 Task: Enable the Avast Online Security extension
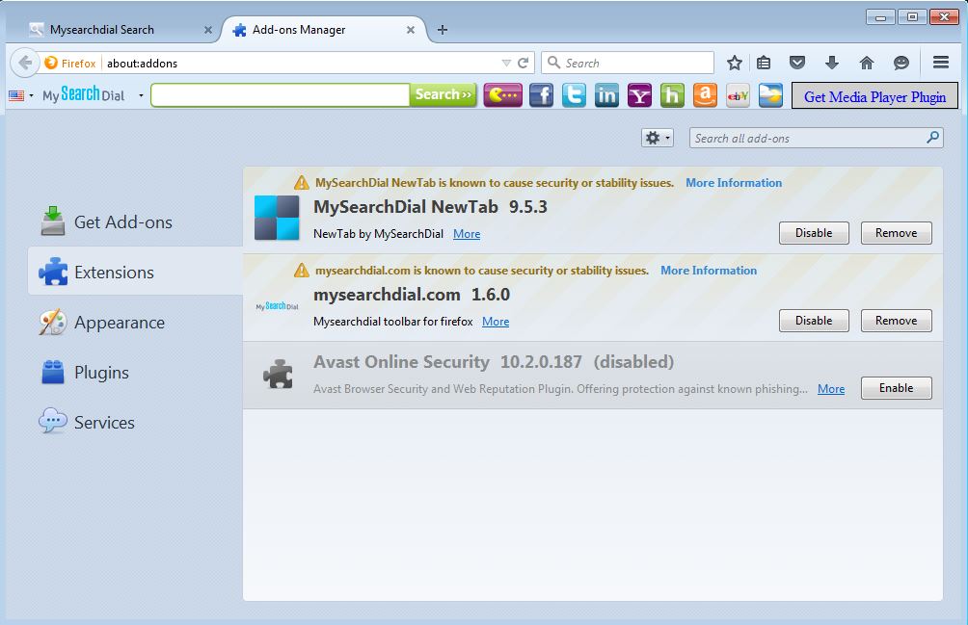click(x=896, y=388)
